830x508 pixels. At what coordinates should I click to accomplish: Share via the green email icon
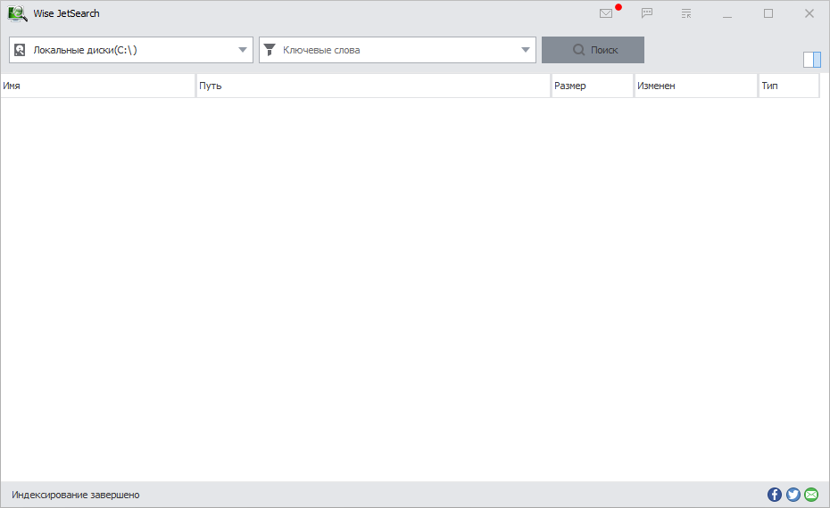point(811,495)
